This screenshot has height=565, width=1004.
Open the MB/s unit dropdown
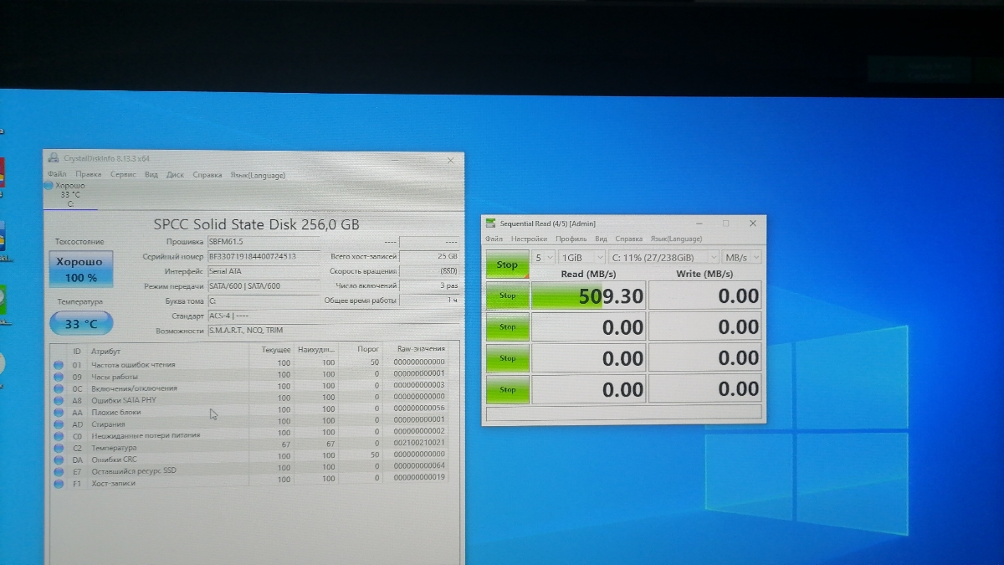pos(742,258)
